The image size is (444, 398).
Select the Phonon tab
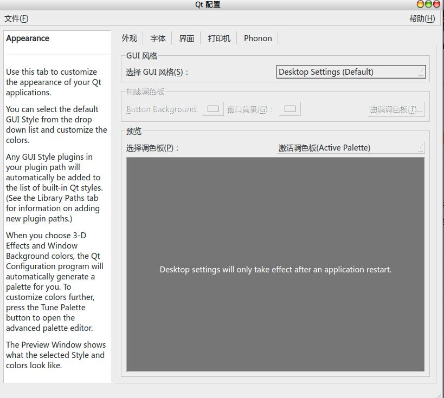[258, 38]
